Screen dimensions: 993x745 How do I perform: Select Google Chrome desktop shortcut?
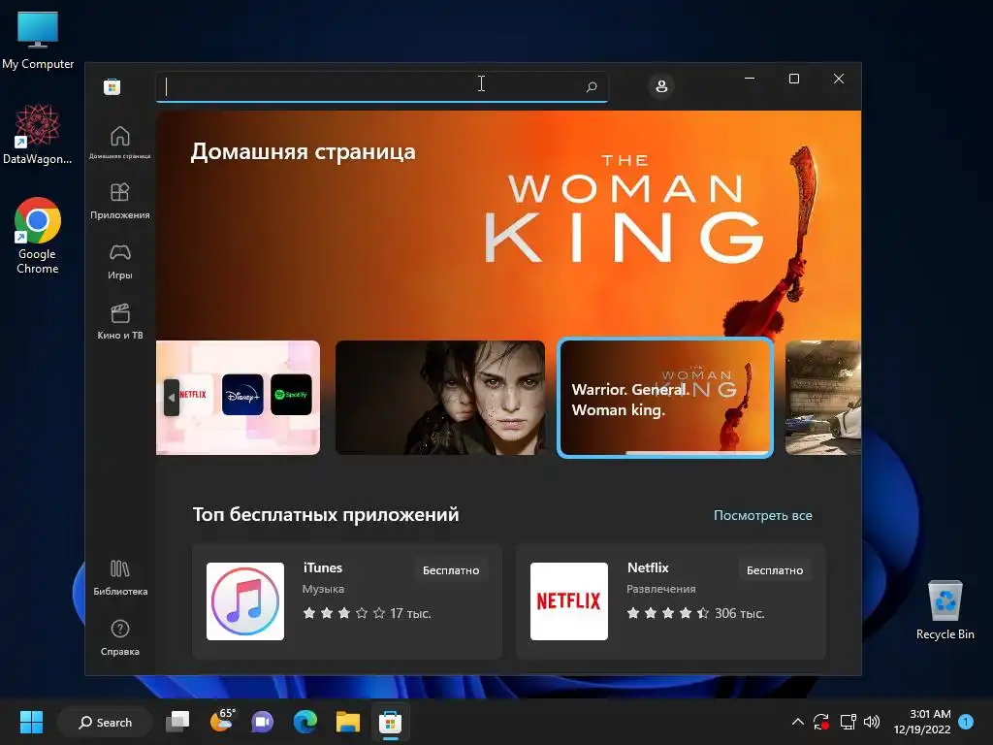[x=38, y=237]
